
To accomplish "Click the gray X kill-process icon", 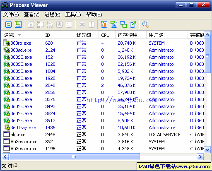I will pyautogui.click(x=82, y=24).
